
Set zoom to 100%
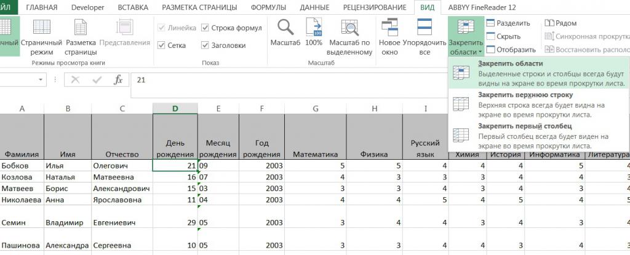(x=314, y=33)
